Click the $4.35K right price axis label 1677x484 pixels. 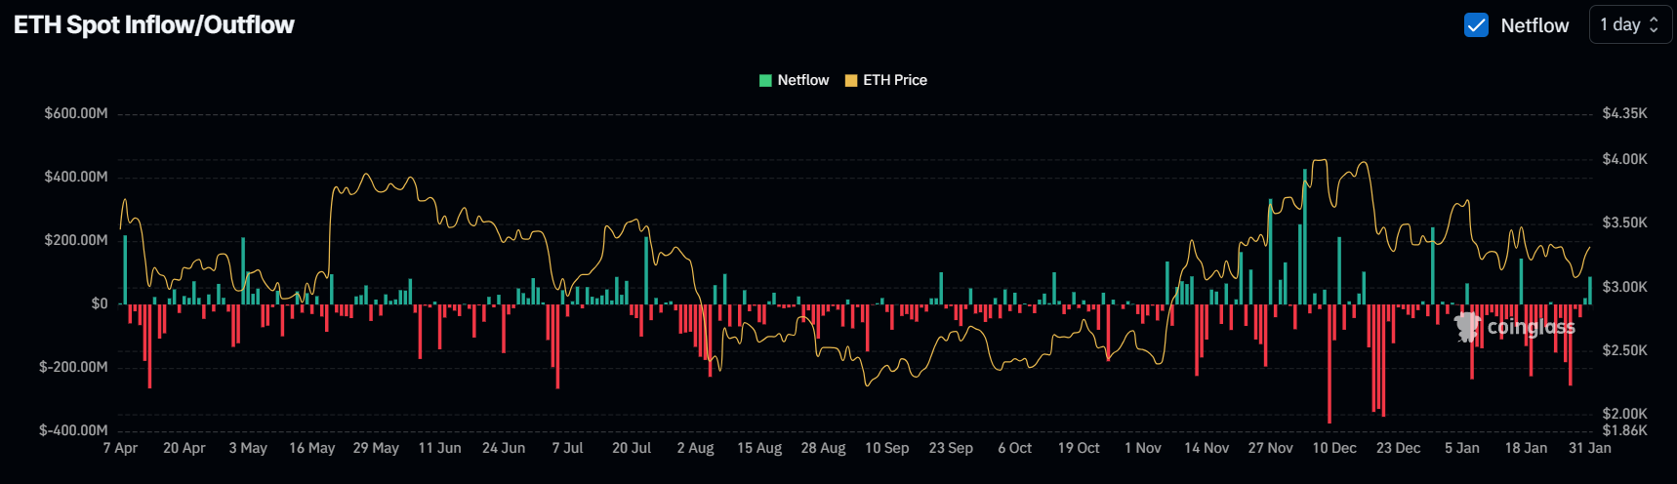tap(1624, 113)
